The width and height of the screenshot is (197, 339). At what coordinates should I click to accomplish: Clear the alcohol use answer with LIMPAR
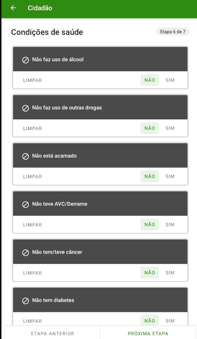click(x=32, y=80)
